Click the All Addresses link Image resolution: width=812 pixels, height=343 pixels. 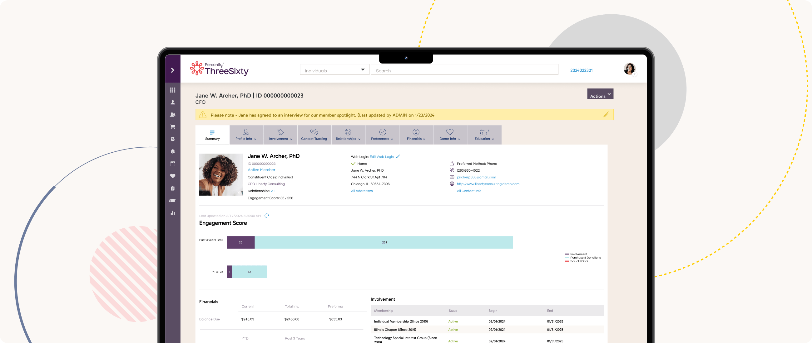coord(362,191)
